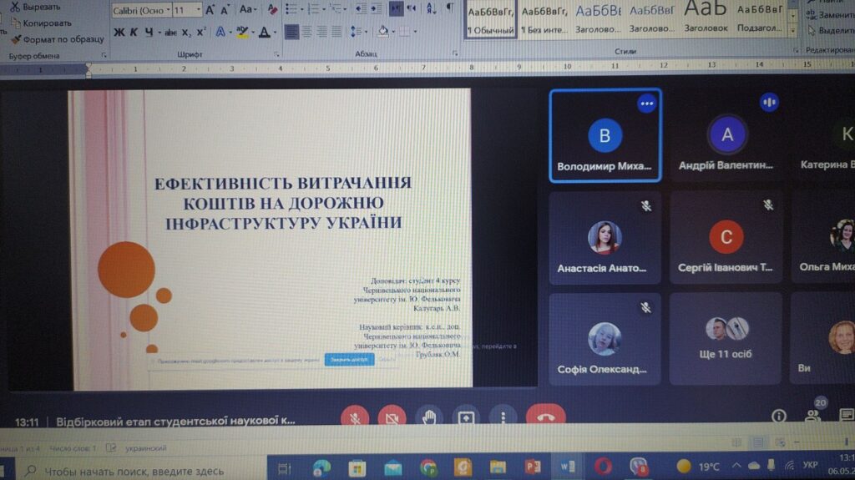Increase font size with grow font icon
Screen dimensions: 855x480
210,10
